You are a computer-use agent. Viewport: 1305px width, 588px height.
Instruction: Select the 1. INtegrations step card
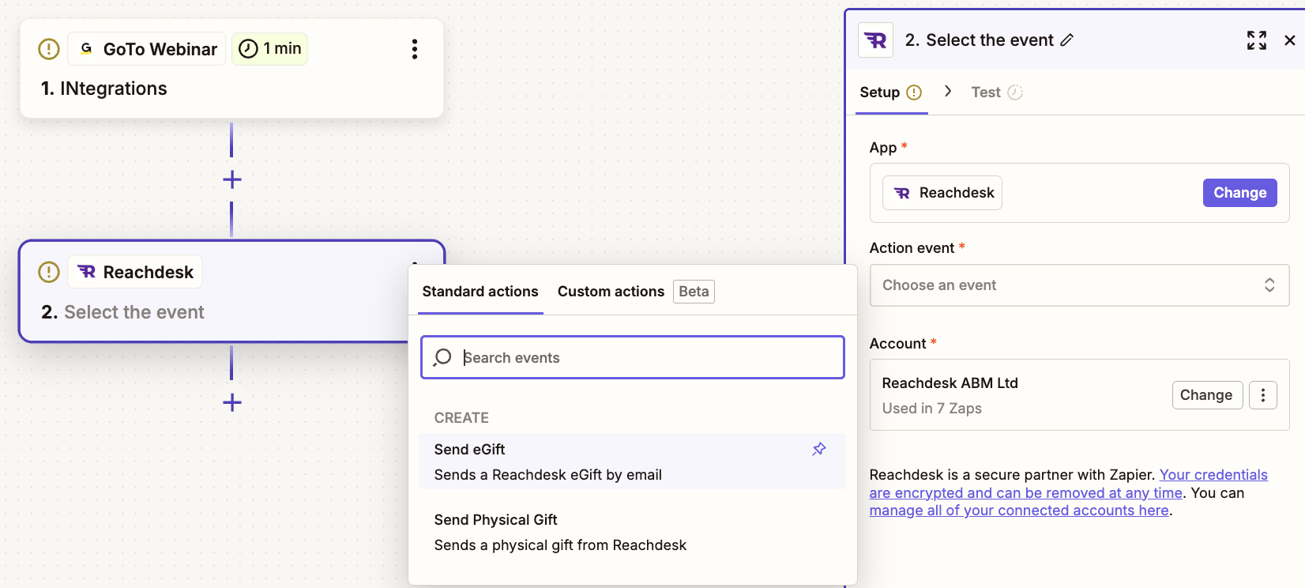[231, 69]
